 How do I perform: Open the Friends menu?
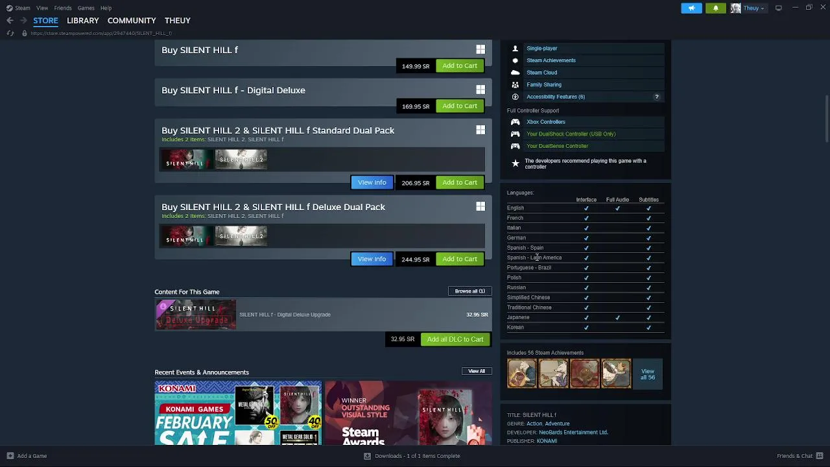coord(63,8)
